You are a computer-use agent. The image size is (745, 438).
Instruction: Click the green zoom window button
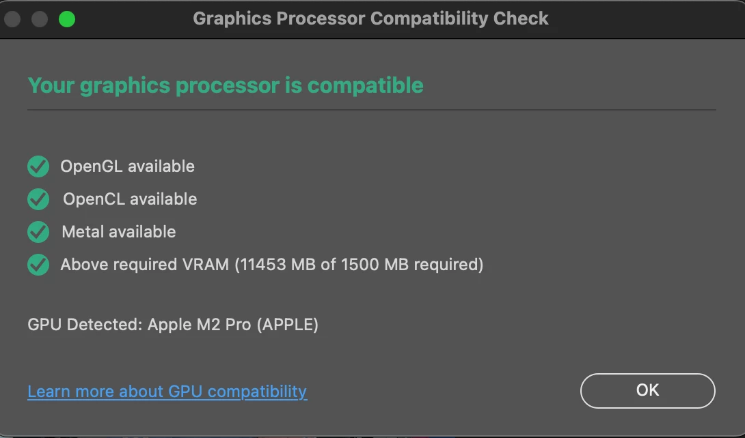click(66, 18)
